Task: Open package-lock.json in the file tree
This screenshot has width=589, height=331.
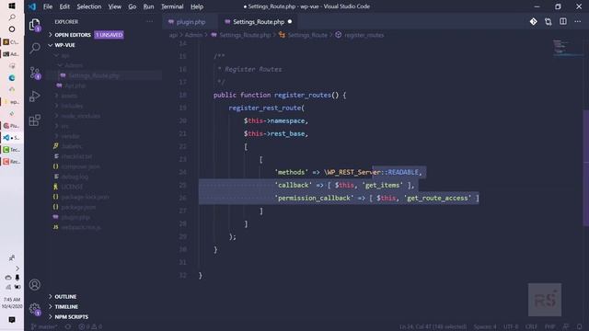Action: point(85,197)
